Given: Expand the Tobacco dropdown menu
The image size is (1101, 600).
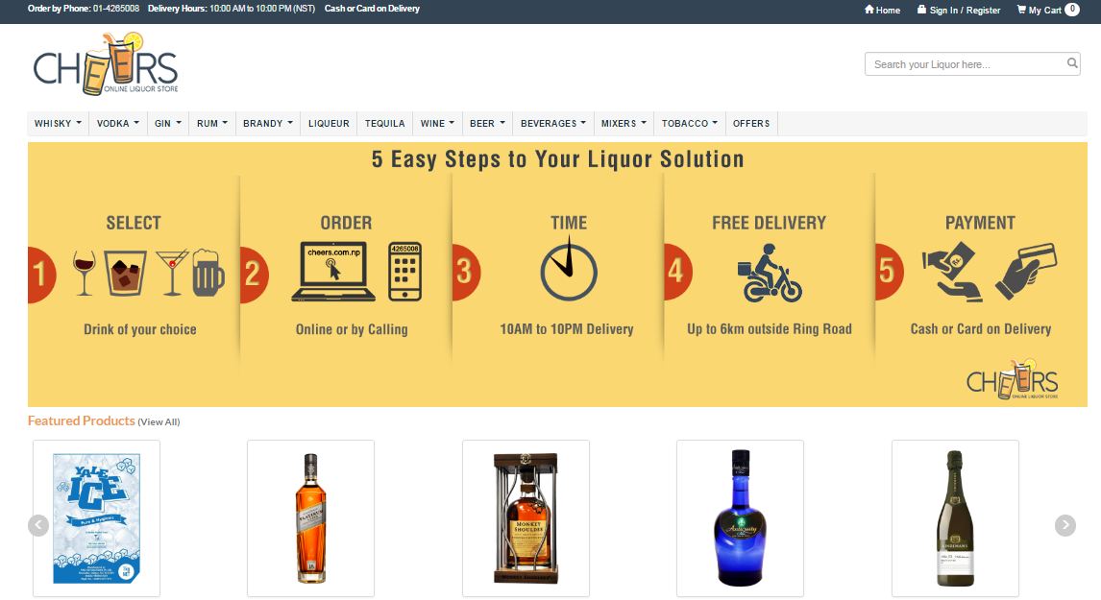Looking at the screenshot, I should 689,123.
